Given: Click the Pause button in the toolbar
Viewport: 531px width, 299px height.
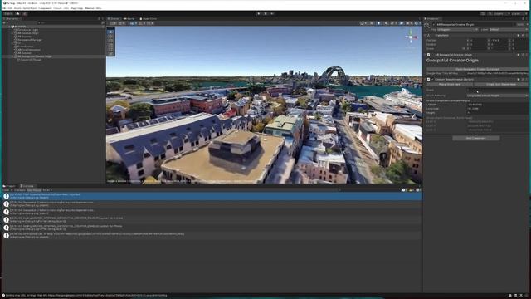Looking at the screenshot, I should pyautogui.click(x=265, y=13).
